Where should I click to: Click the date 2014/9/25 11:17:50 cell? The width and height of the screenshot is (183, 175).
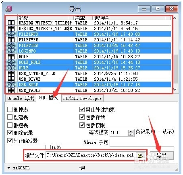116,73
